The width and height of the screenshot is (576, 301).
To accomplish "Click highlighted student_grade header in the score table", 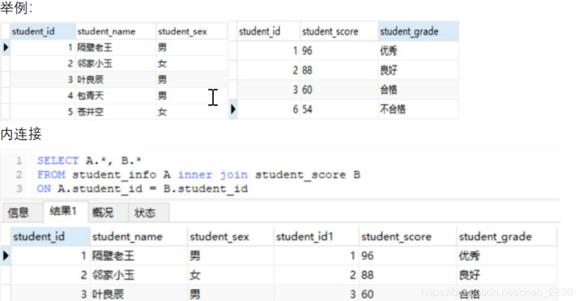I will pos(418,31).
